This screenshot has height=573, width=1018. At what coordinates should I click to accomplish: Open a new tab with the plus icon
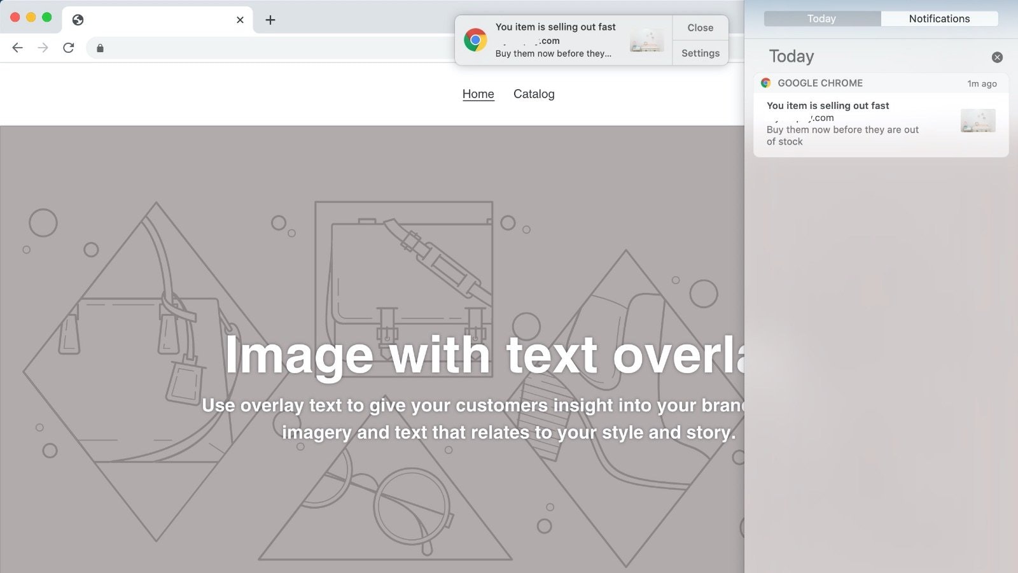tap(270, 20)
